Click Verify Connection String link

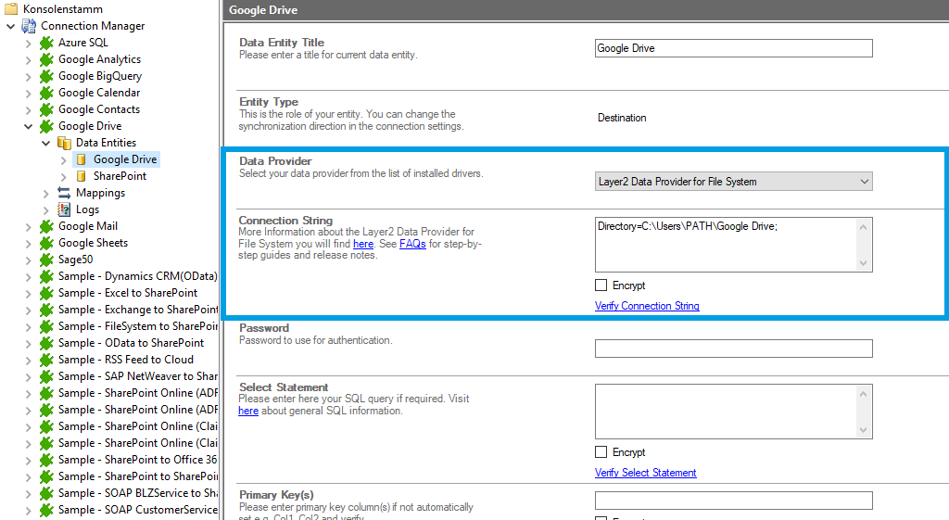click(x=647, y=306)
